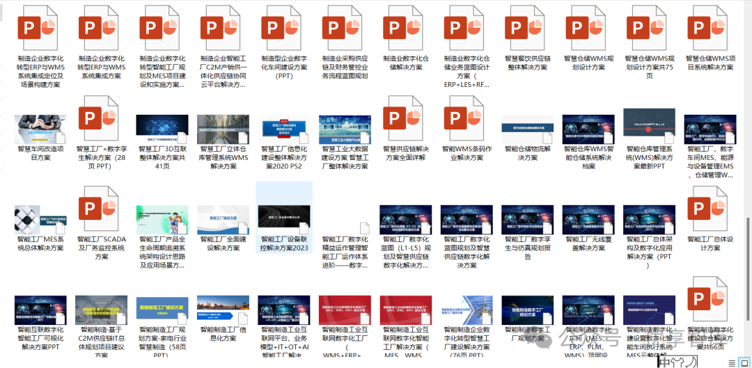Select thumbnail of 智能工厂、数字车间MES、能源与设备管理EMS

[x=710, y=129]
